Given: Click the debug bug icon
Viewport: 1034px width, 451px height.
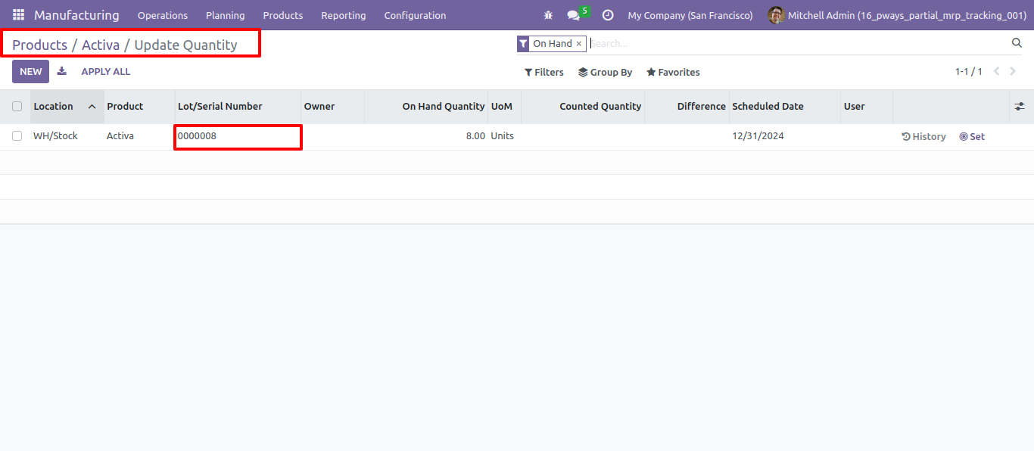Looking at the screenshot, I should click(548, 15).
